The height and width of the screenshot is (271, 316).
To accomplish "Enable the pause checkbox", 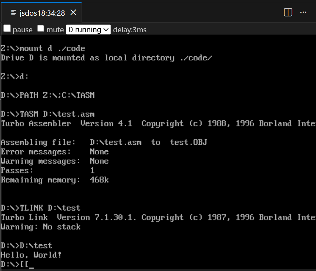I will (7, 28).
